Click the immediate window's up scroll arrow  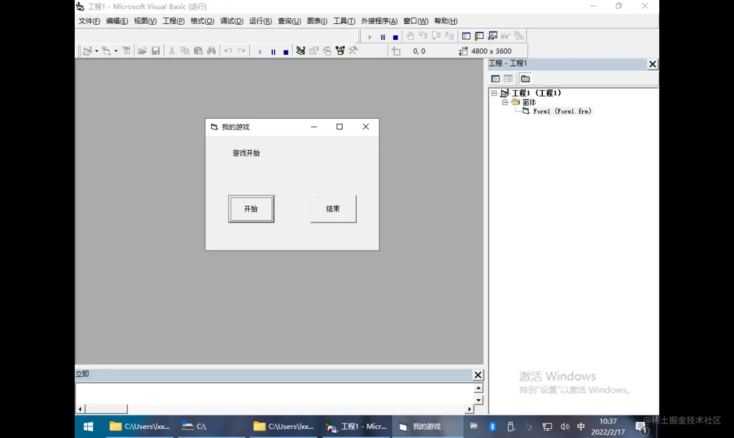click(x=478, y=388)
